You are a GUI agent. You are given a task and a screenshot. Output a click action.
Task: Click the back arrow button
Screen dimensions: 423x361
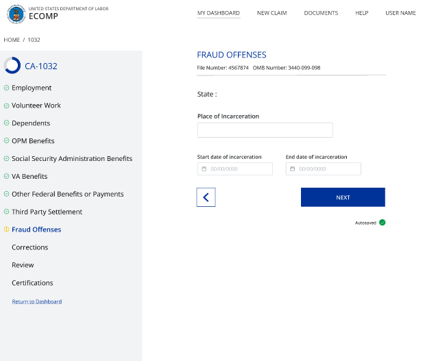(206, 197)
